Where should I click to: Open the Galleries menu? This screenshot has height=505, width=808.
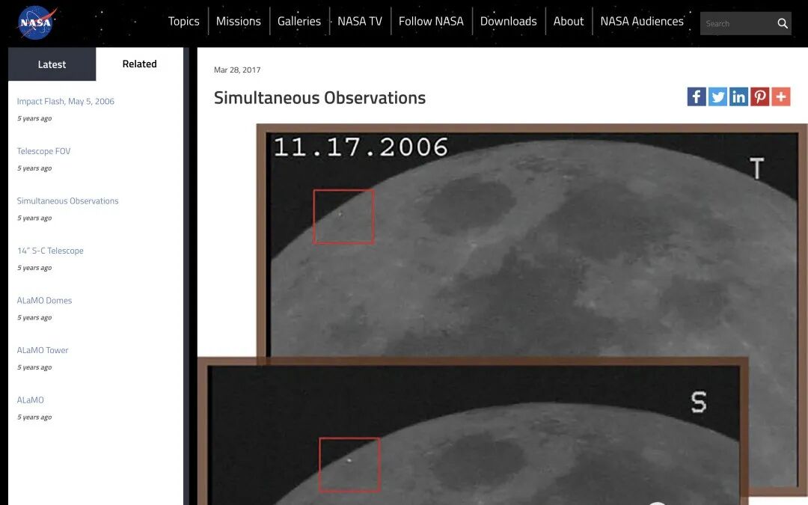click(299, 21)
